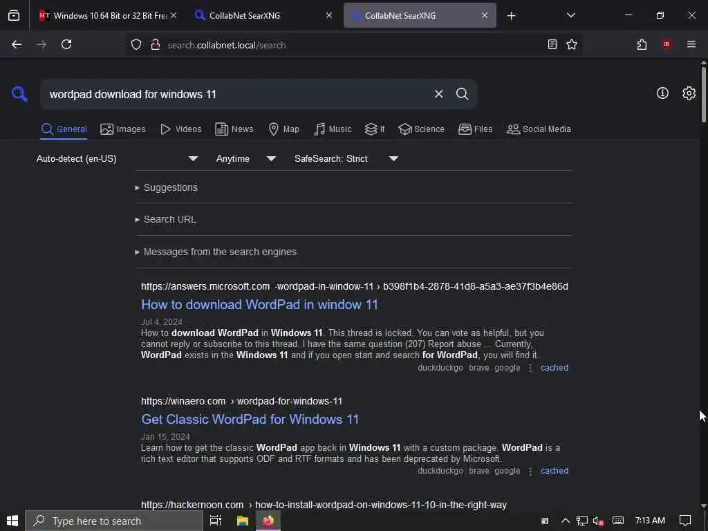Toggle reader view icon
708x531 pixels.
click(552, 44)
